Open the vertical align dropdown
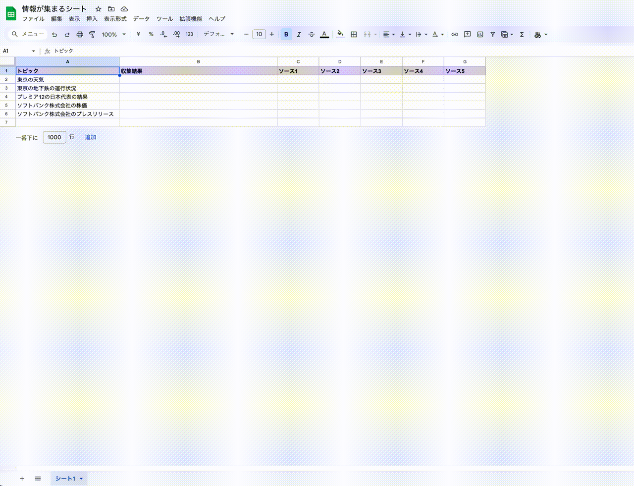The width and height of the screenshot is (634, 486). [x=405, y=35]
